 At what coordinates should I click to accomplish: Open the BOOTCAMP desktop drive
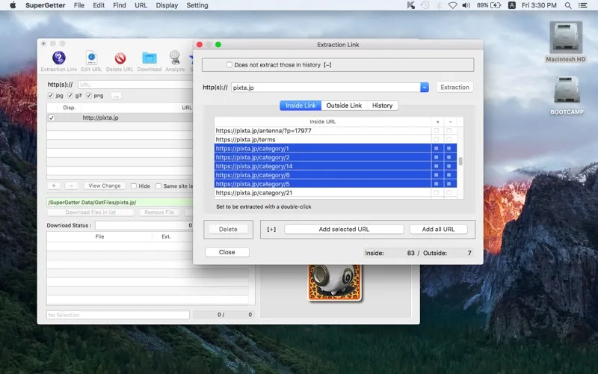[x=567, y=96]
